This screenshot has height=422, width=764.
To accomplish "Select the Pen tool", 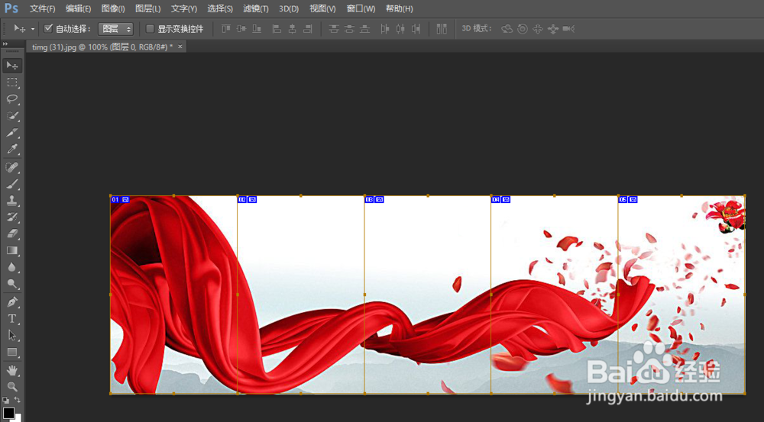I will [x=12, y=302].
